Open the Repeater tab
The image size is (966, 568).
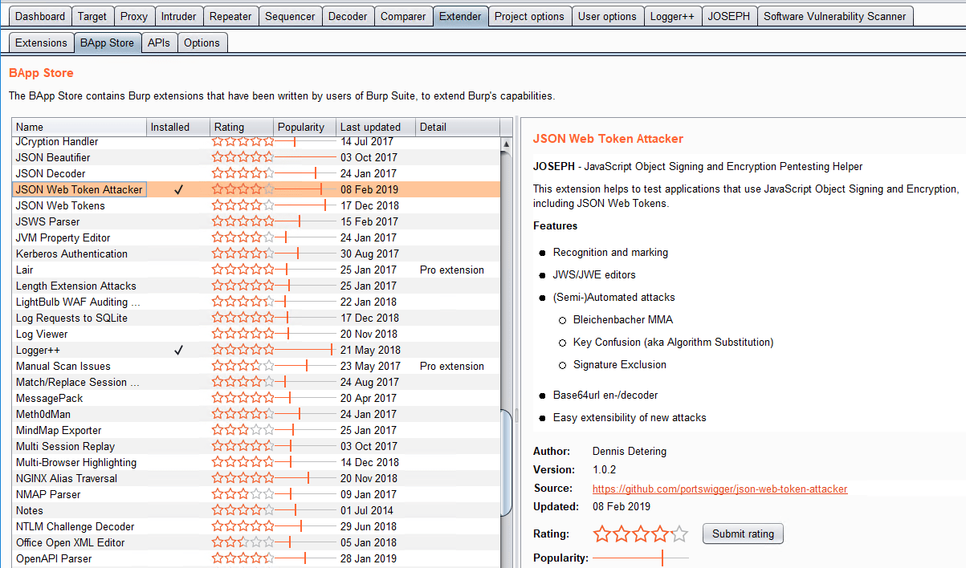(230, 16)
